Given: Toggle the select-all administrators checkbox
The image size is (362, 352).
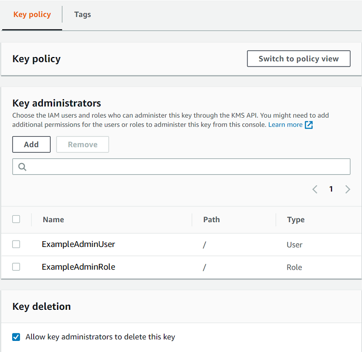Looking at the screenshot, I should point(16,219).
